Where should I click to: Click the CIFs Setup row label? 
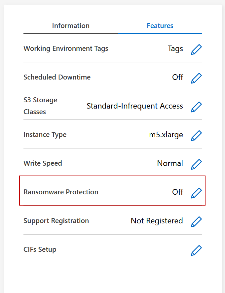40,249
